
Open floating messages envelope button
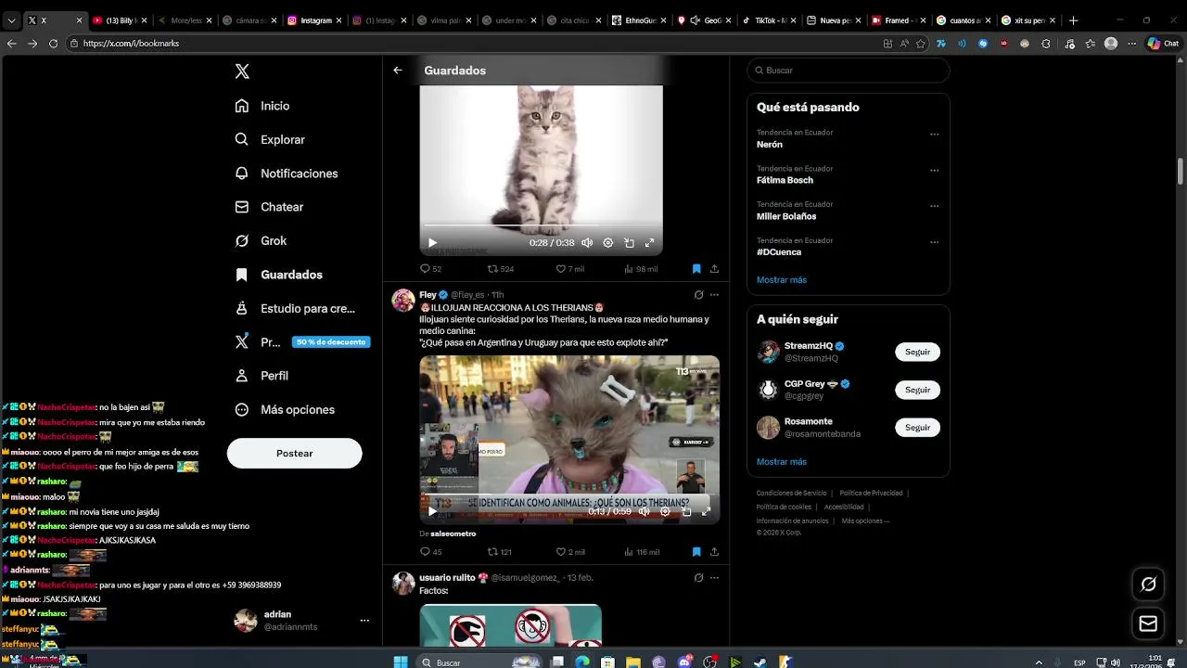[x=1148, y=623]
